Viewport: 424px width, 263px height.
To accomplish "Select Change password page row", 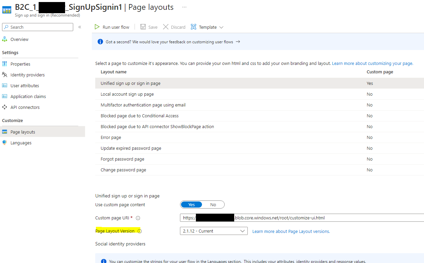I will (x=259, y=170).
